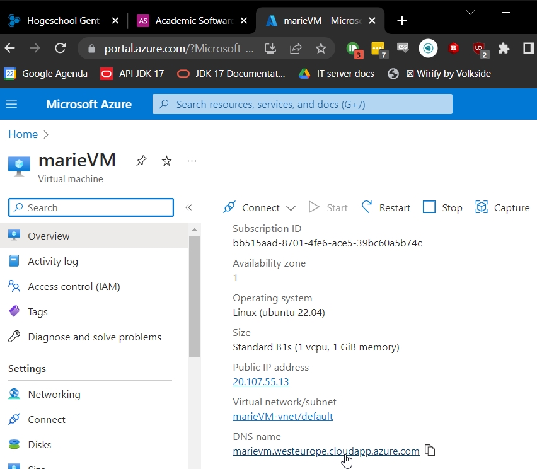Open yellow extension with badge 7
The image size is (537, 469).
tap(379, 49)
